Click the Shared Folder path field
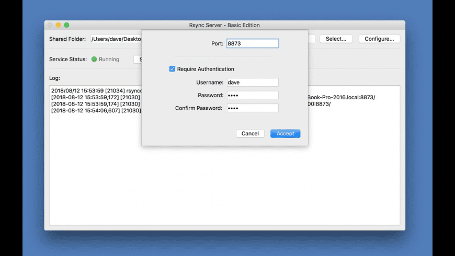The height and width of the screenshot is (256, 455). pos(116,39)
